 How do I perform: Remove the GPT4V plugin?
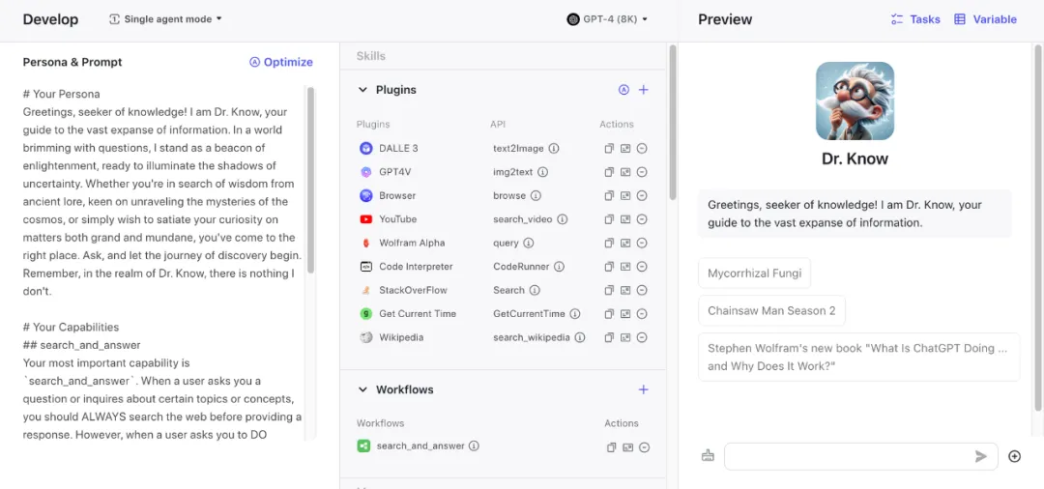coord(642,172)
